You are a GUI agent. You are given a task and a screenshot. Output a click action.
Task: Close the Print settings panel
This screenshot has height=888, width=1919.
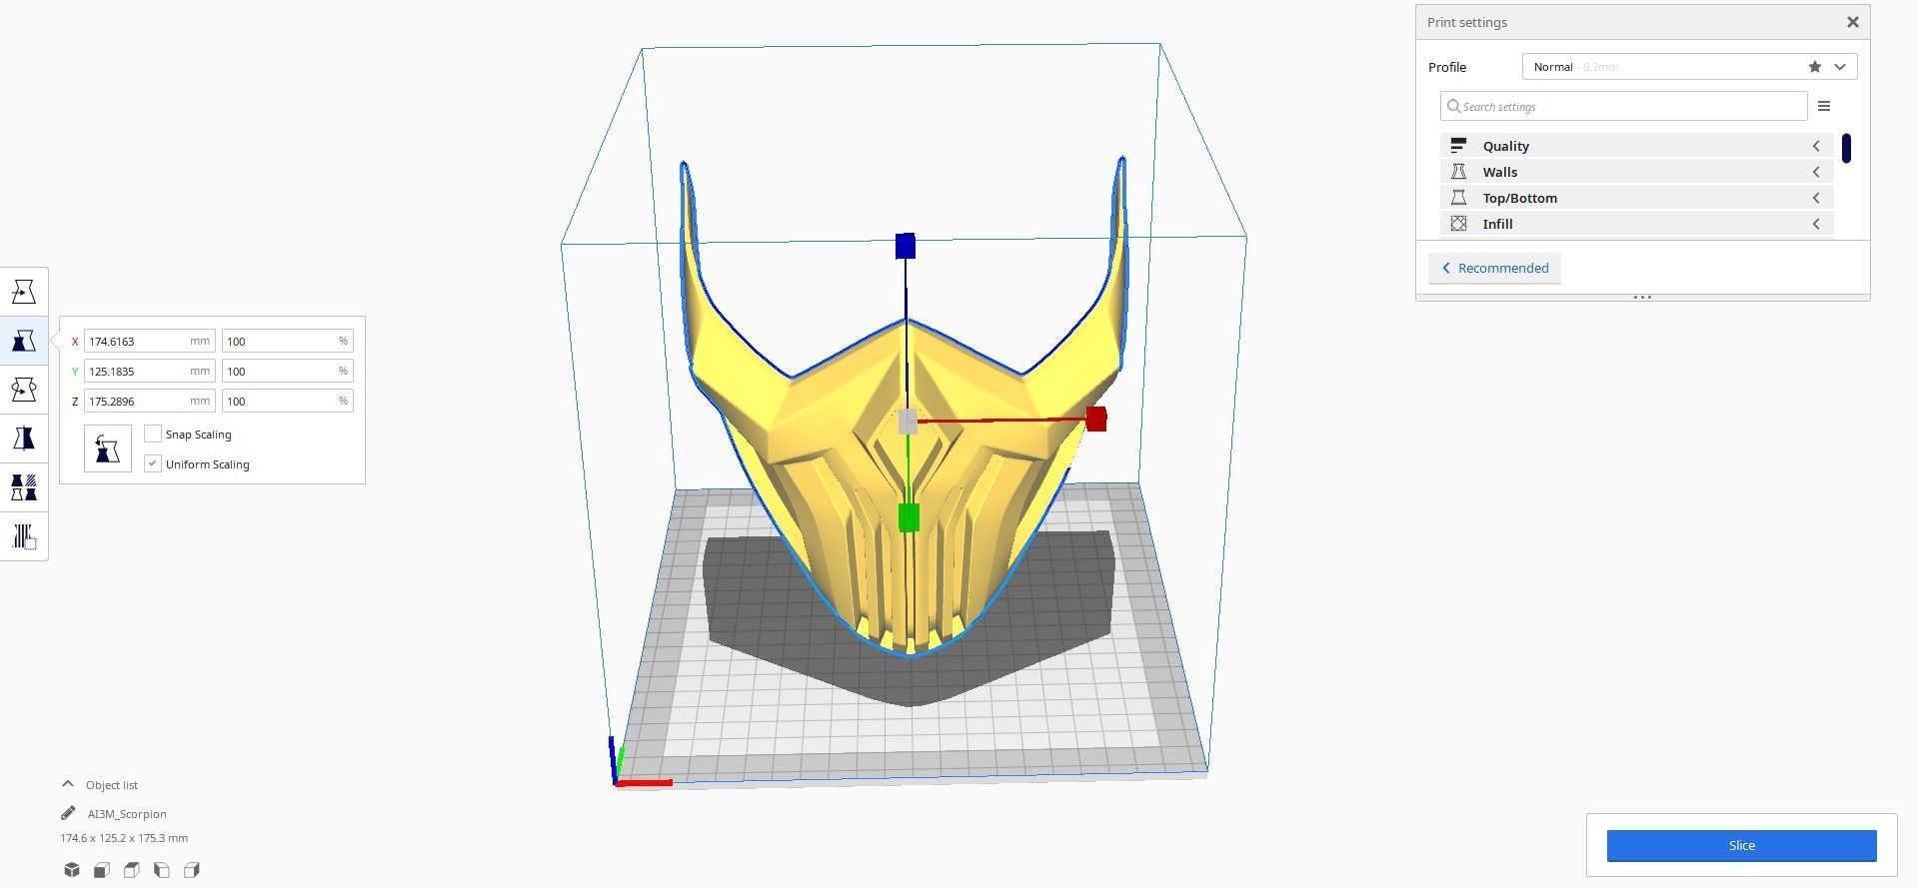click(x=1852, y=22)
